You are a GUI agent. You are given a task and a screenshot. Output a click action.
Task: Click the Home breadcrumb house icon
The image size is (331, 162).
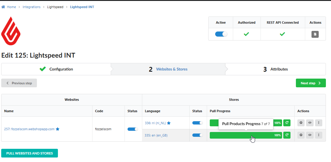point(3,7)
